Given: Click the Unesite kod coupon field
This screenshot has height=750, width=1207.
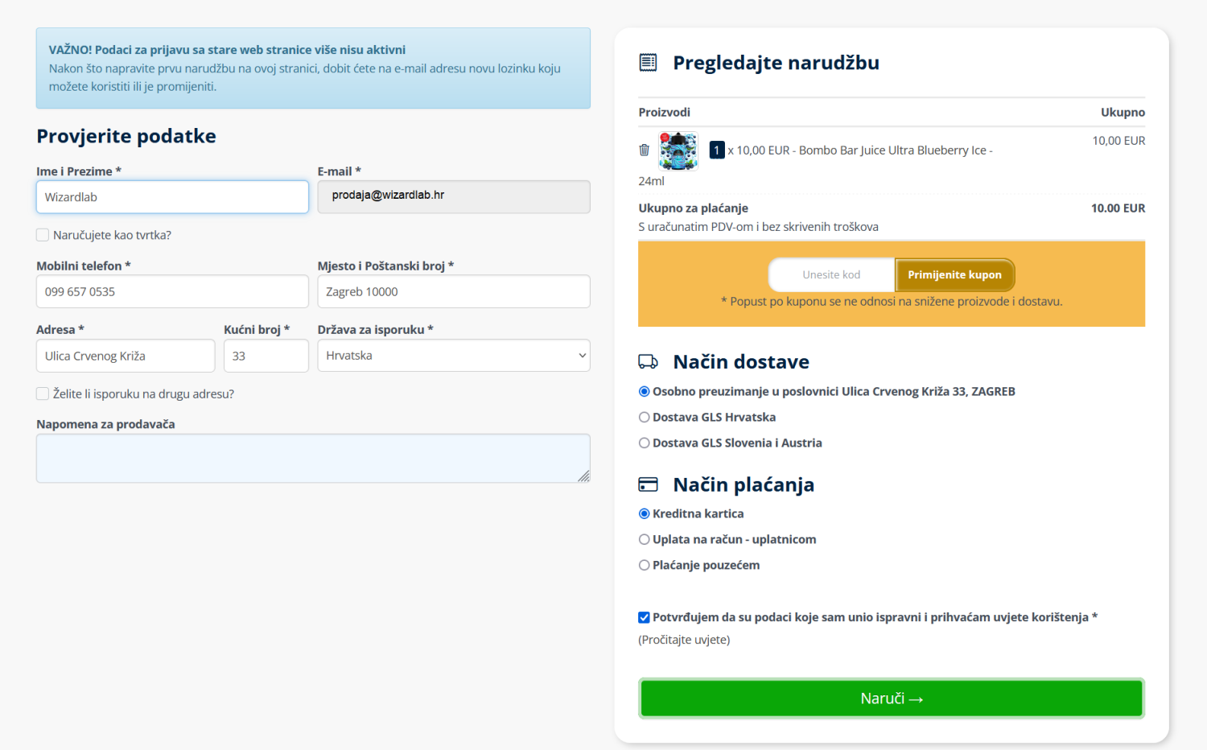Looking at the screenshot, I should 831,275.
